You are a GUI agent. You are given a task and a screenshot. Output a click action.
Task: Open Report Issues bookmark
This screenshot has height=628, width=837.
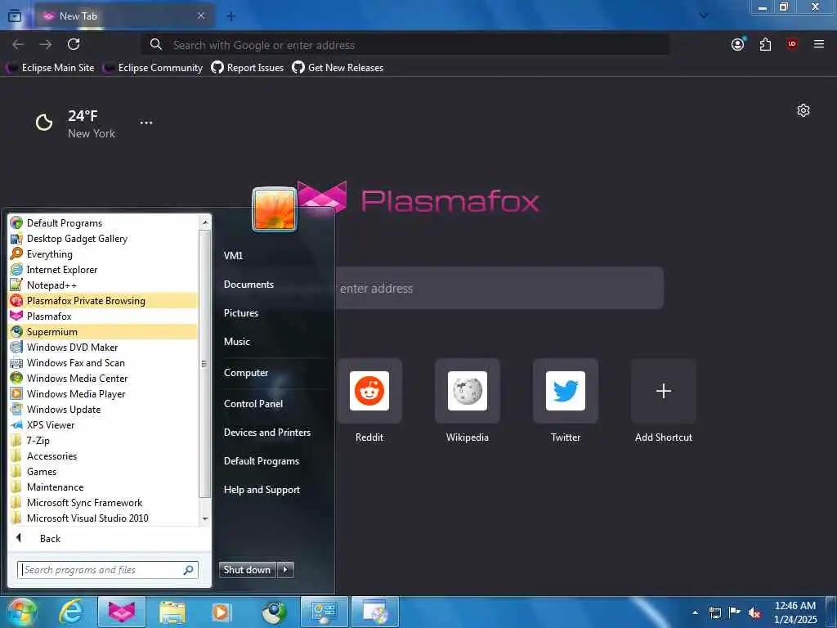(247, 68)
